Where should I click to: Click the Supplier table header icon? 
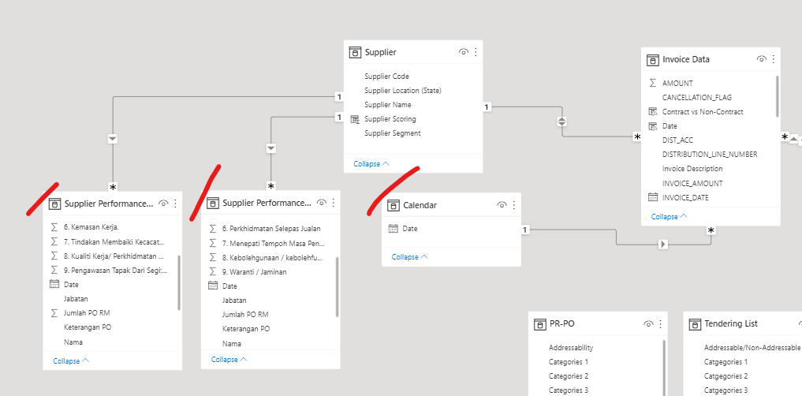355,52
